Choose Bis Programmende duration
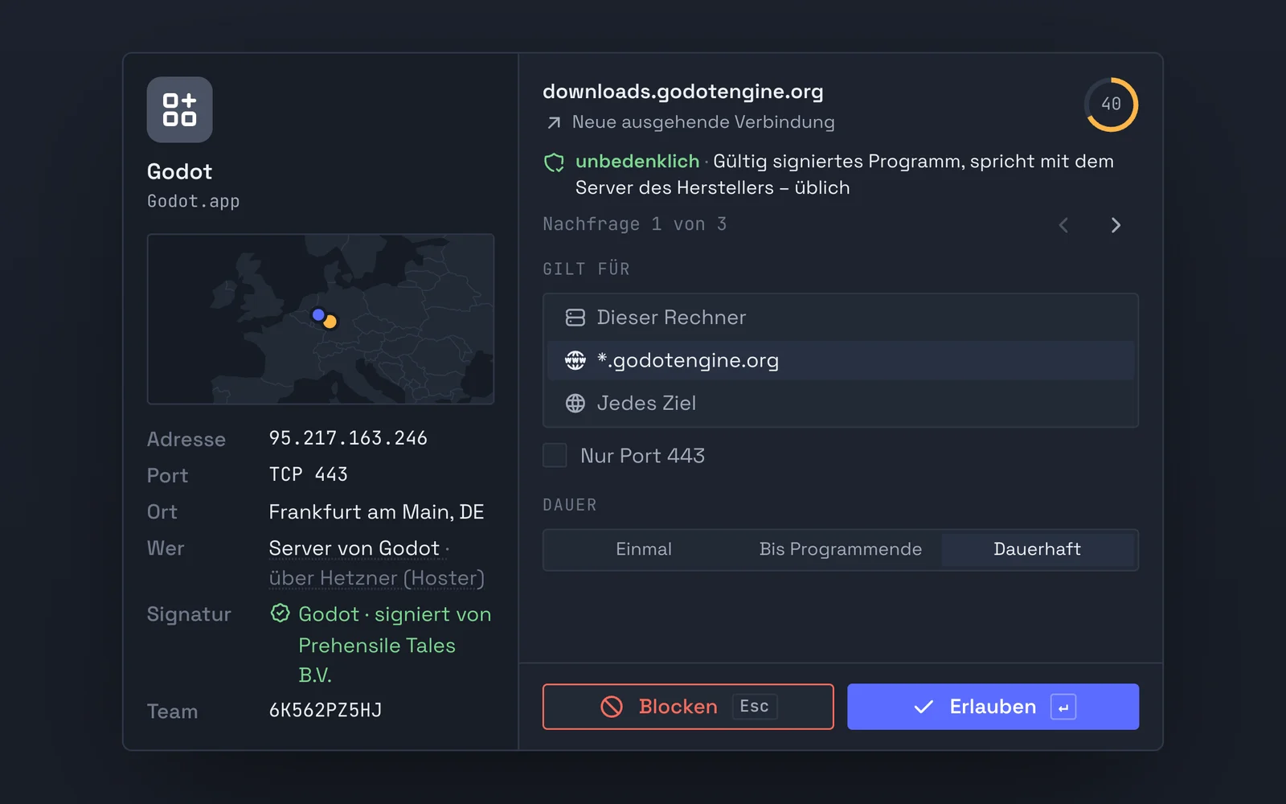Screen dimensions: 1286x804 tap(841, 549)
